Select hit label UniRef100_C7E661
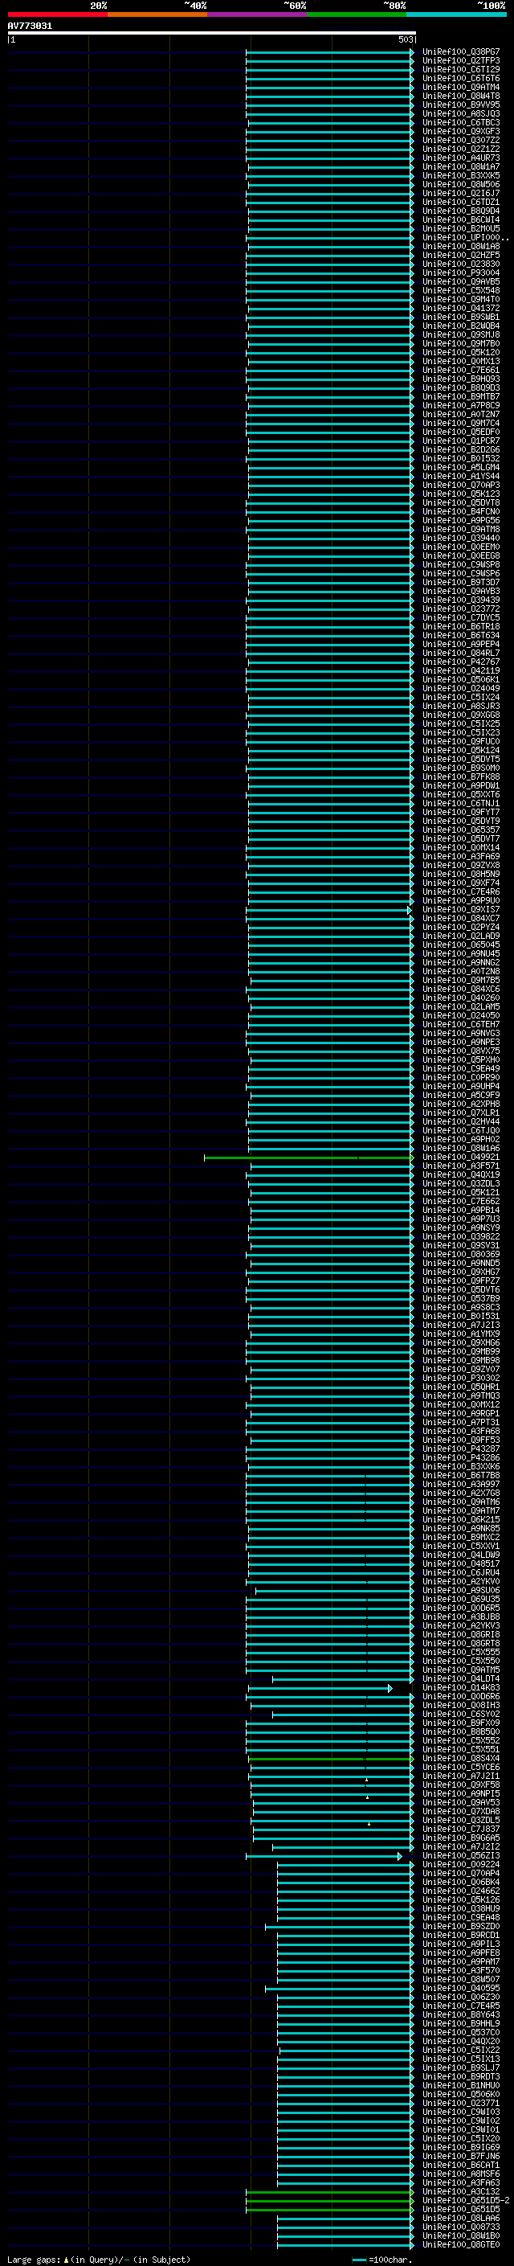 (x=460, y=371)
